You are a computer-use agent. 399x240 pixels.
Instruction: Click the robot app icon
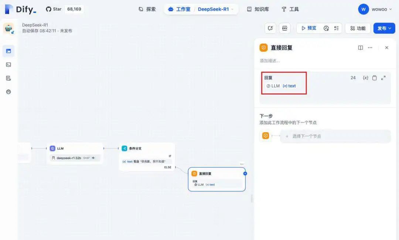pyautogui.click(x=8, y=28)
